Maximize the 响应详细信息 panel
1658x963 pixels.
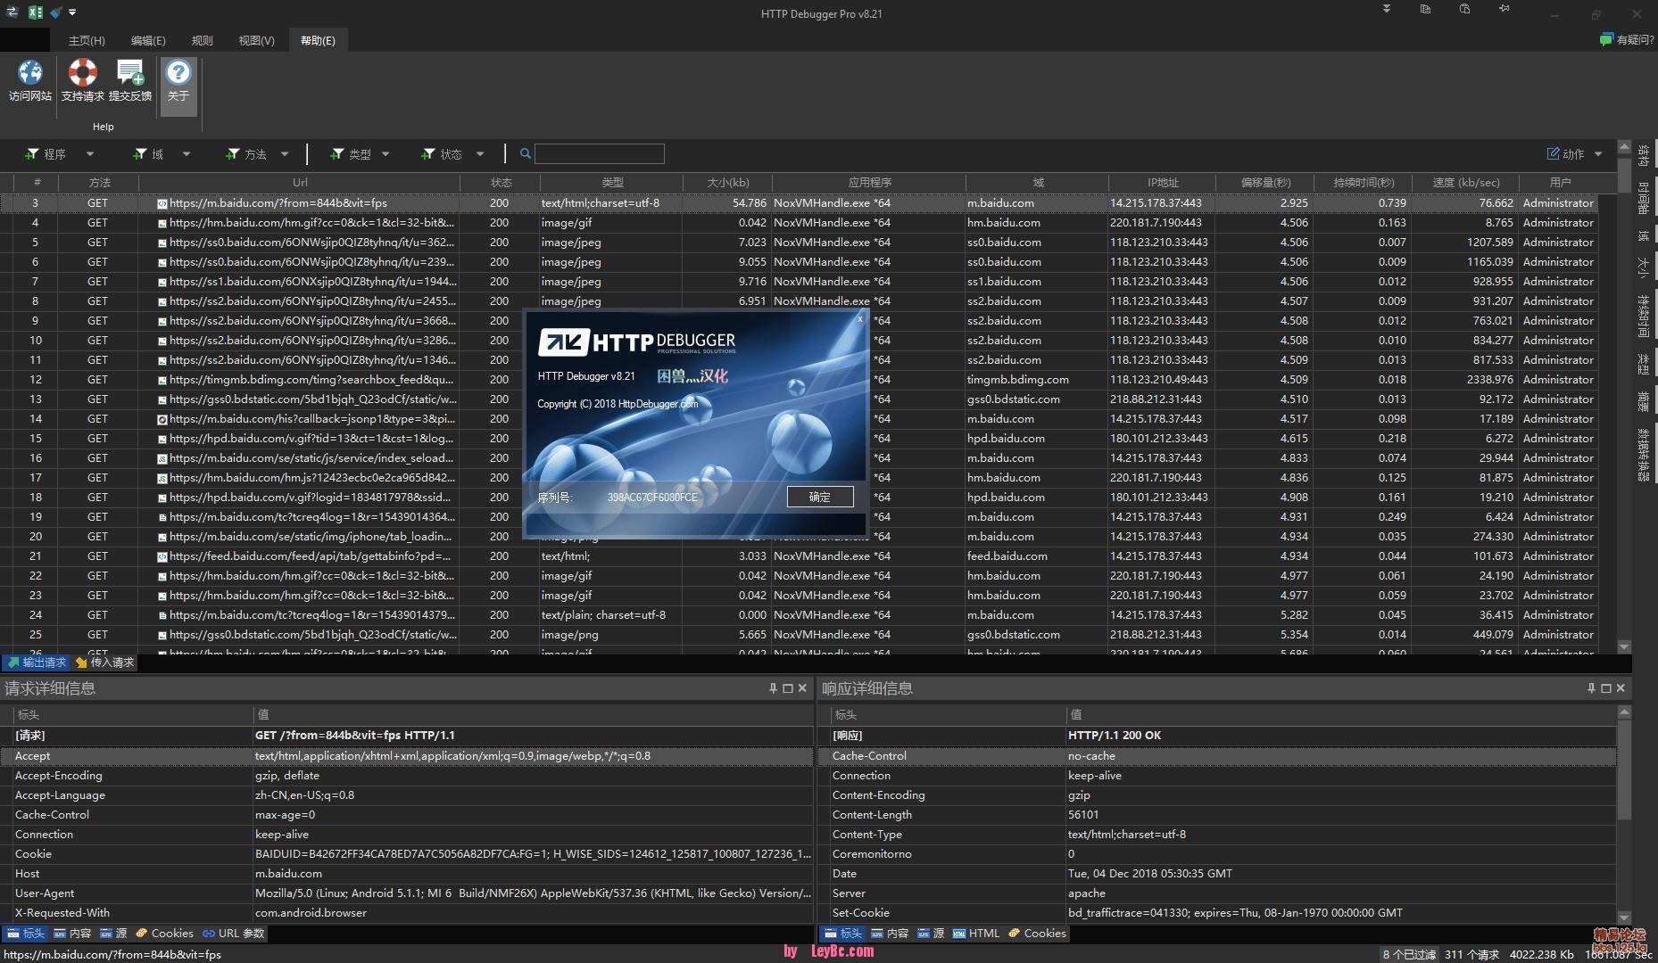[x=1606, y=688]
